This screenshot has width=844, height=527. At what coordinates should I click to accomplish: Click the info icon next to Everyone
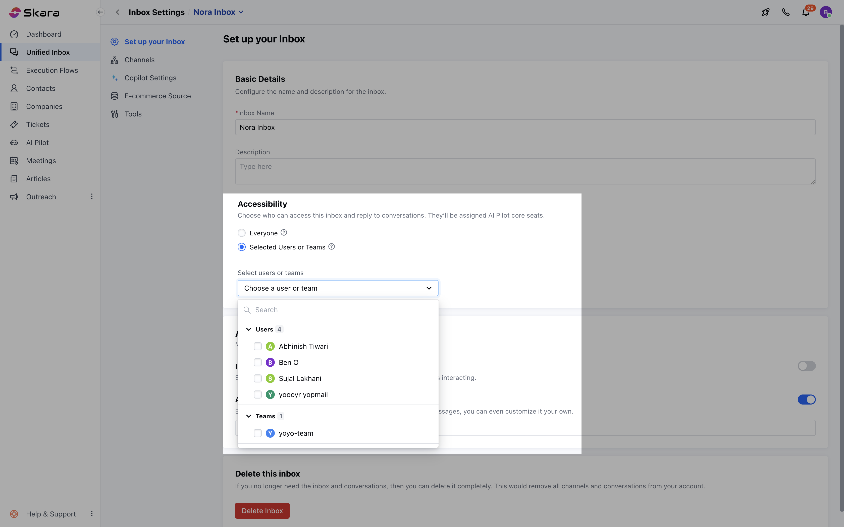coord(284,232)
